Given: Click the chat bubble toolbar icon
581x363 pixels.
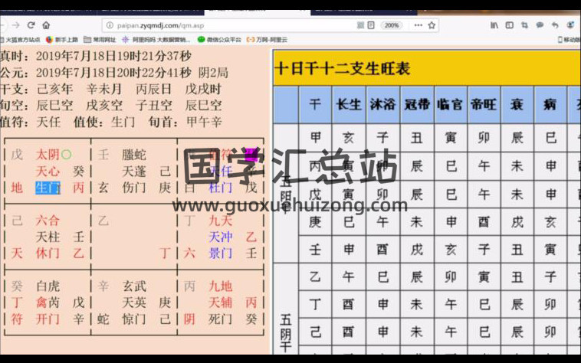Looking at the screenshot, I should pyautogui.click(x=540, y=25).
